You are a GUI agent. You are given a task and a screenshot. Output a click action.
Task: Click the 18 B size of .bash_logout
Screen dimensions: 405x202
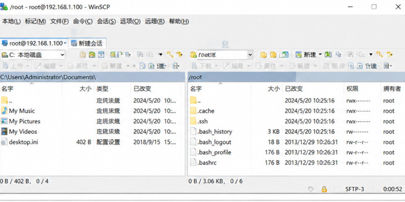pos(274,142)
